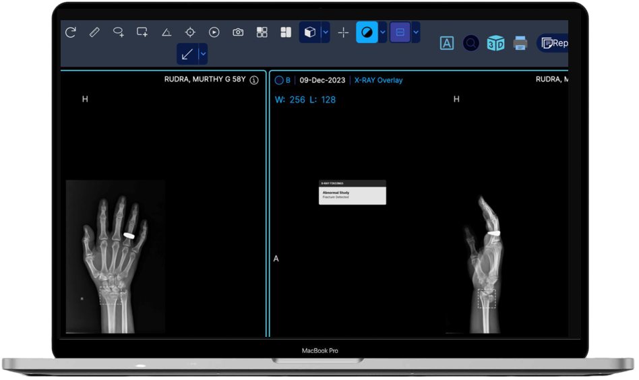Viewport: 639px width, 380px height.
Task: Select the diagonal arrow annotation tool
Action: tap(187, 54)
